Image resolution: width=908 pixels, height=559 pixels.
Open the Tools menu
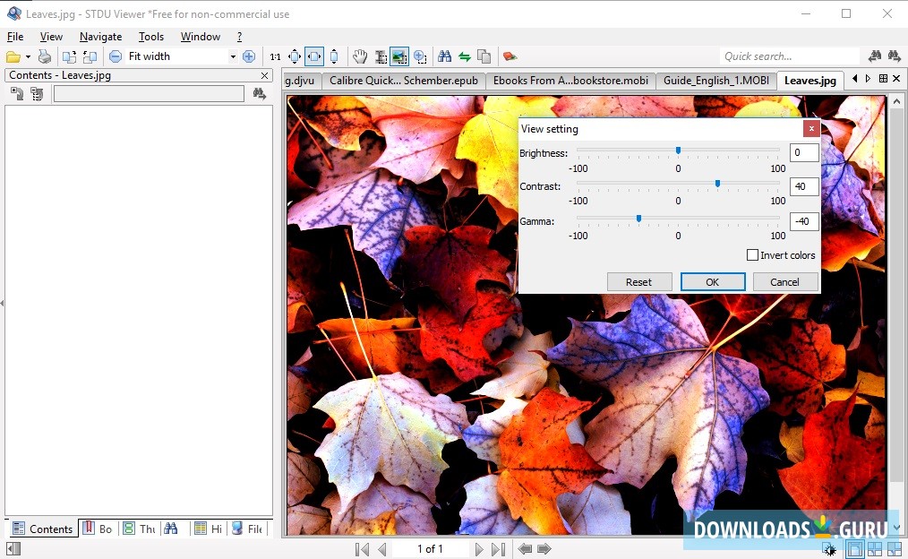point(150,37)
